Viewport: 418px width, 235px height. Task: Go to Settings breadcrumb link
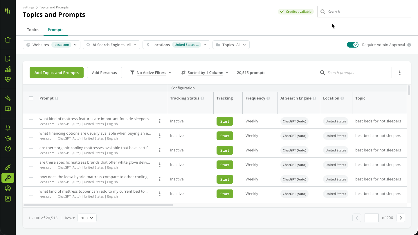(x=28, y=7)
